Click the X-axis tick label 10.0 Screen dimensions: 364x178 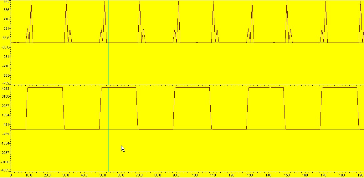[x=29, y=175]
